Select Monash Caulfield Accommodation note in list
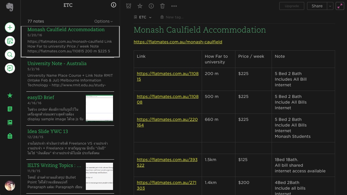 click(x=70, y=42)
